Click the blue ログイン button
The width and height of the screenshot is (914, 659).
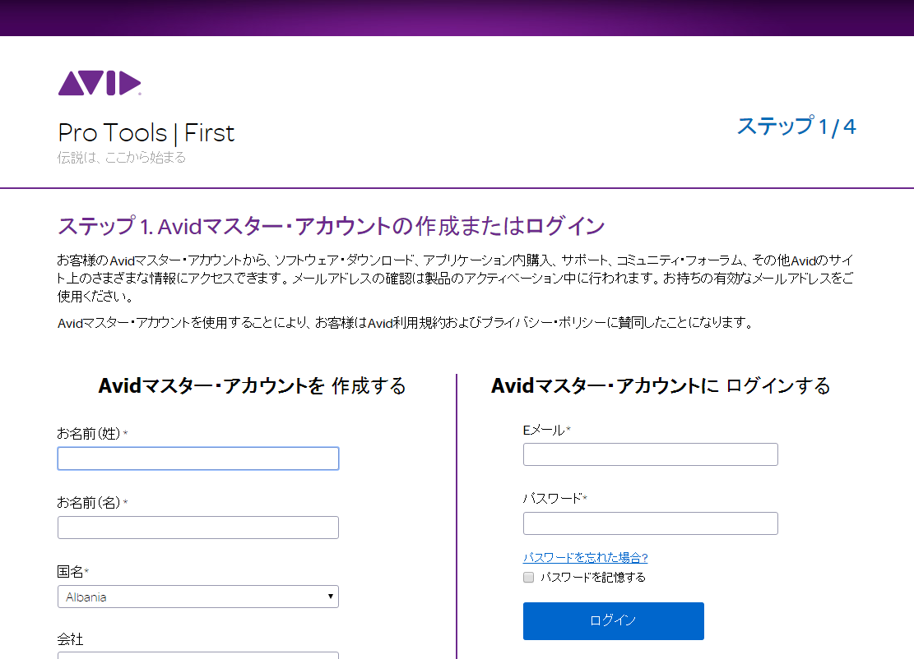(613, 620)
